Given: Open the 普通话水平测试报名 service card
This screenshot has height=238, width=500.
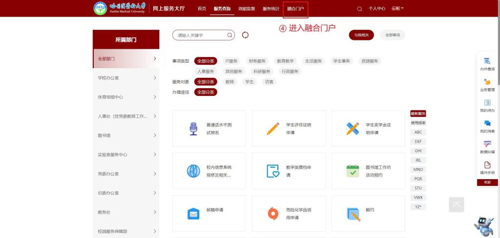Looking at the screenshot, I should (209, 128).
